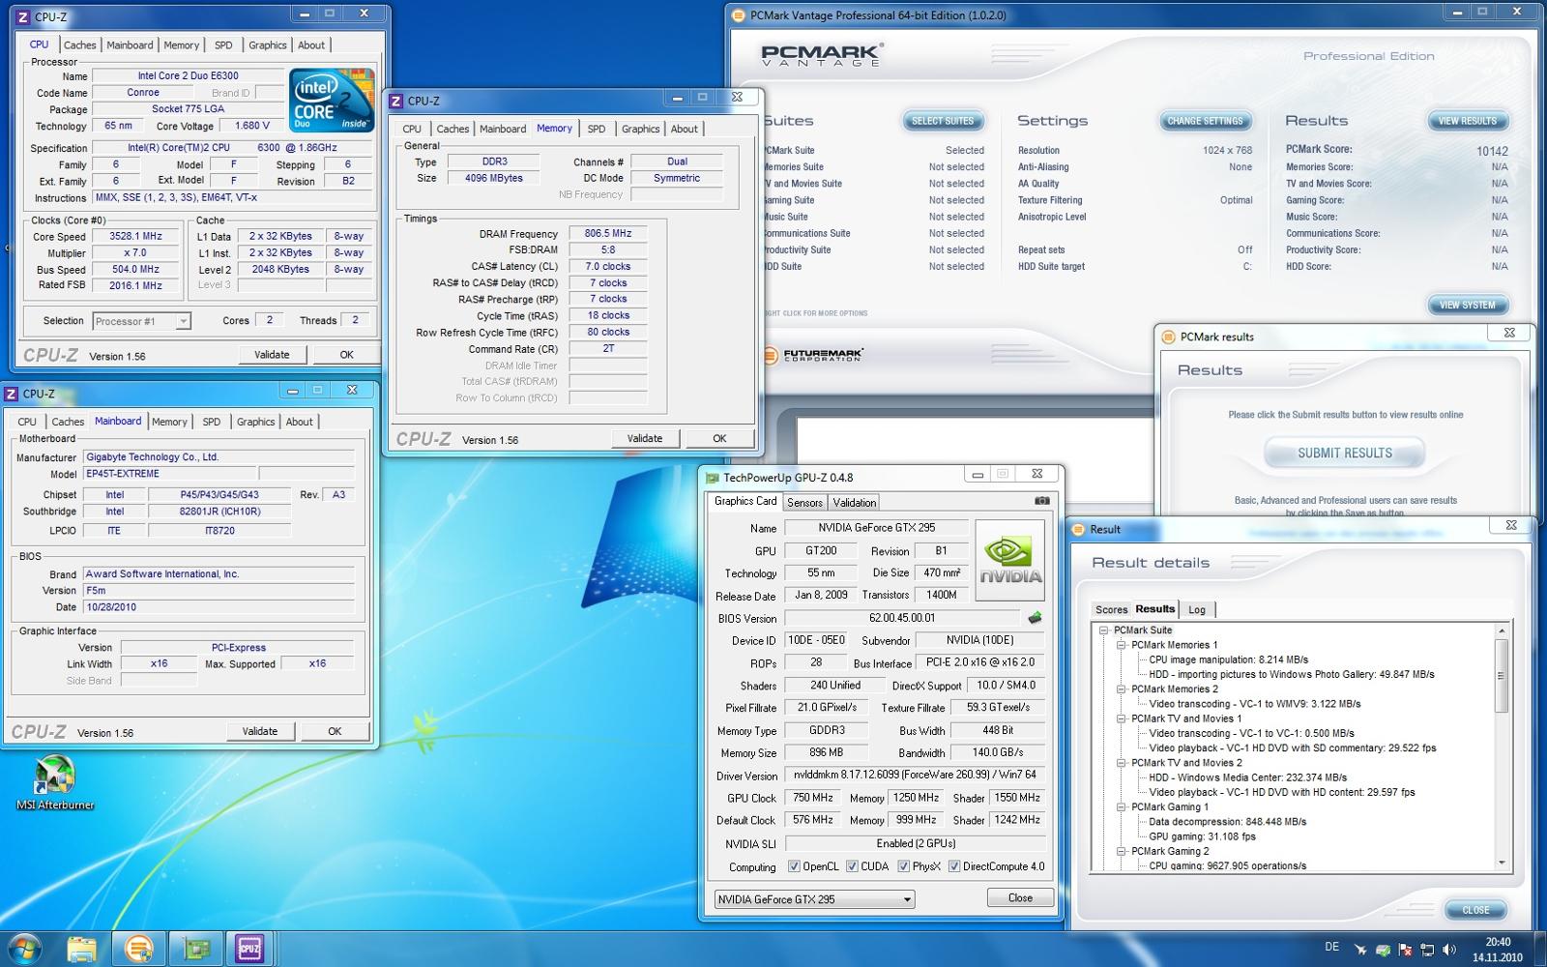Switch to Caches tab in CPU-Z CPU window
Image resolution: width=1547 pixels, height=967 pixels.
79,45
